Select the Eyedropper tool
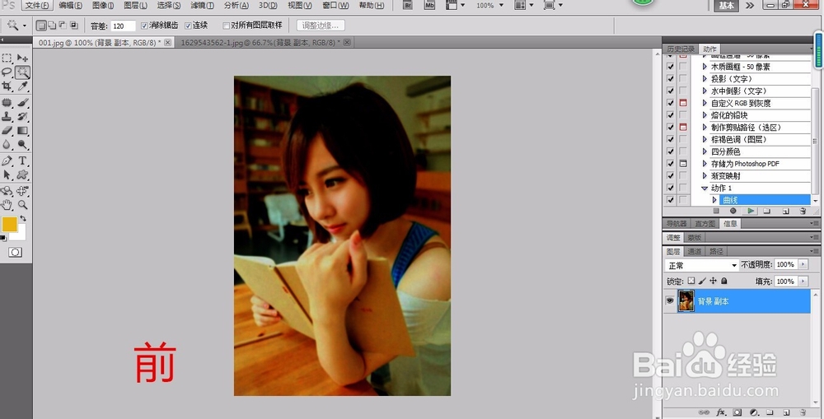Screen dimensions: 824x419 point(22,86)
